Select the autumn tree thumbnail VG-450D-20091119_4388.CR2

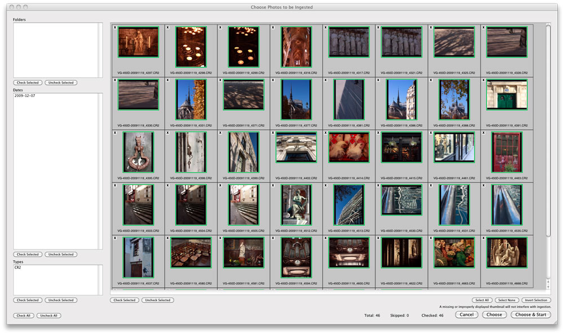coord(454,100)
